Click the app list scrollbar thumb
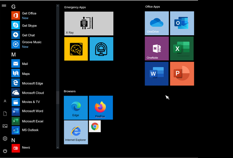The width and height of the screenshot is (233, 158). click(x=58, y=97)
